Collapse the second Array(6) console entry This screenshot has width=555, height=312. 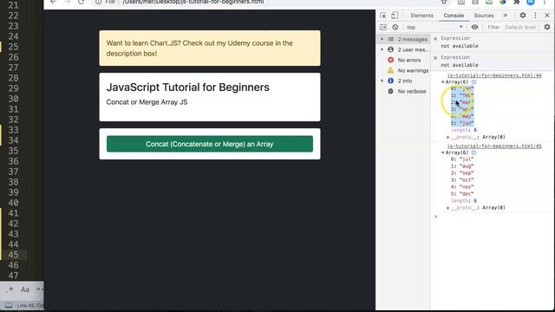443,153
